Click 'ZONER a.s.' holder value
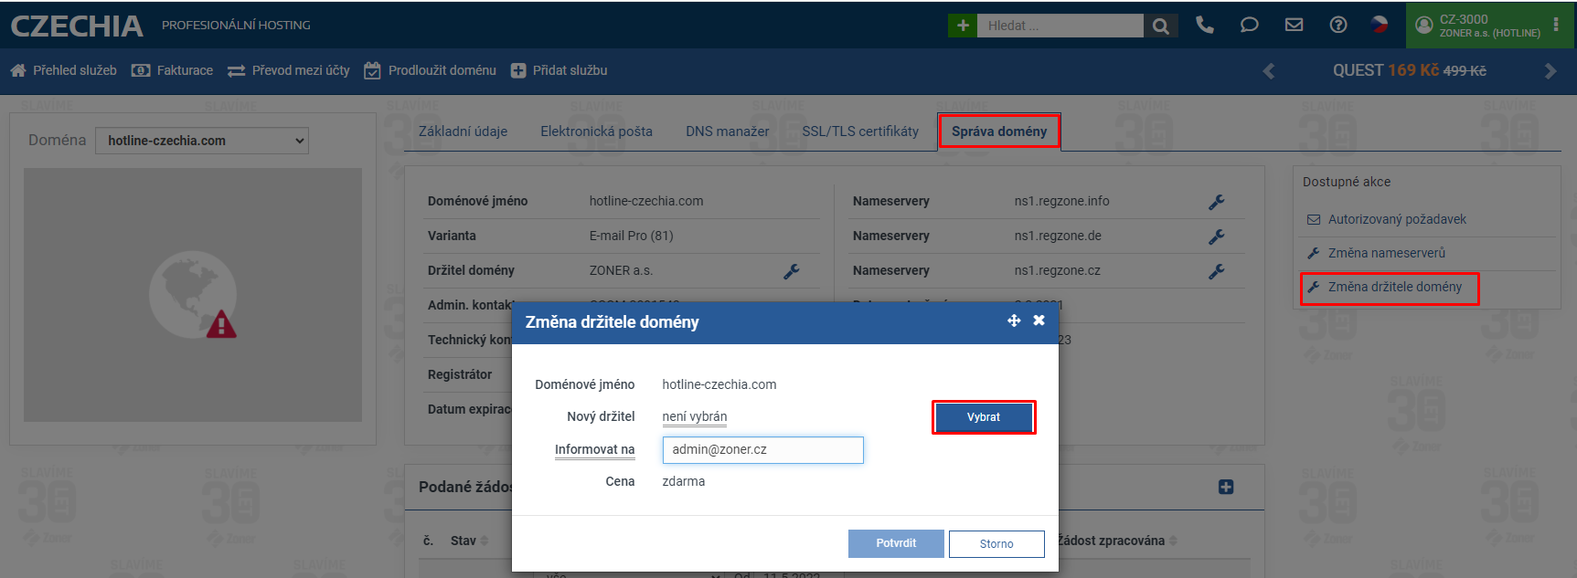The width and height of the screenshot is (1577, 578). pyautogui.click(x=621, y=270)
